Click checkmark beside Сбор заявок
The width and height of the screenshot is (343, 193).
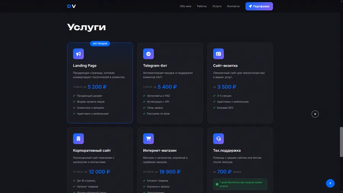click(x=144, y=108)
